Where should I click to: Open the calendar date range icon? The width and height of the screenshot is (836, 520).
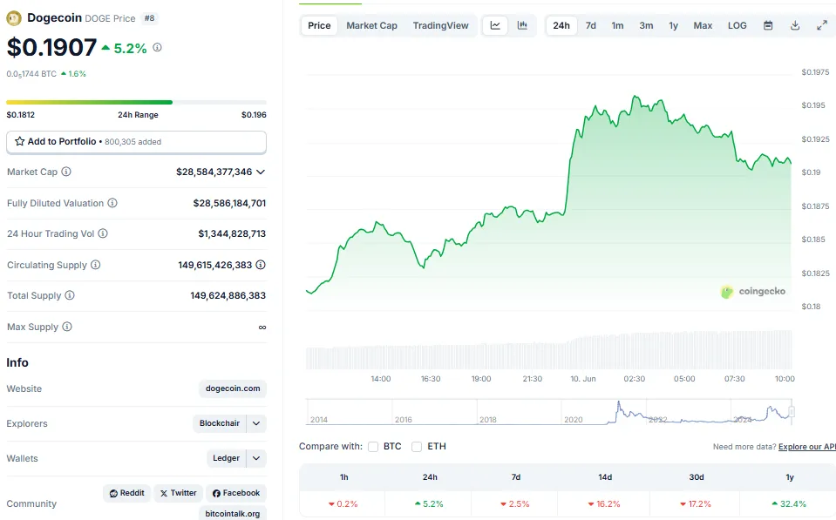pos(768,25)
